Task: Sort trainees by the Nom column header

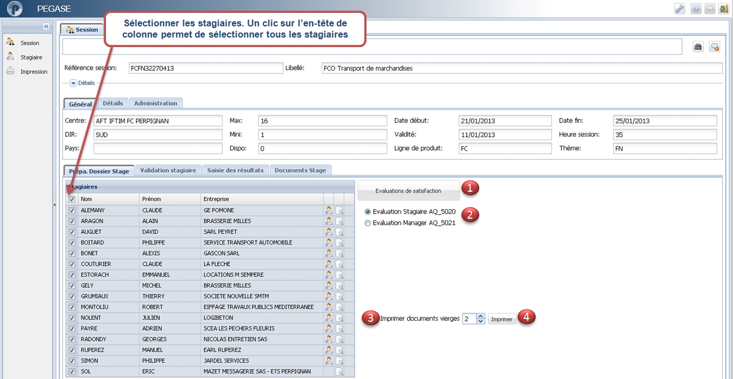Action: click(109, 199)
